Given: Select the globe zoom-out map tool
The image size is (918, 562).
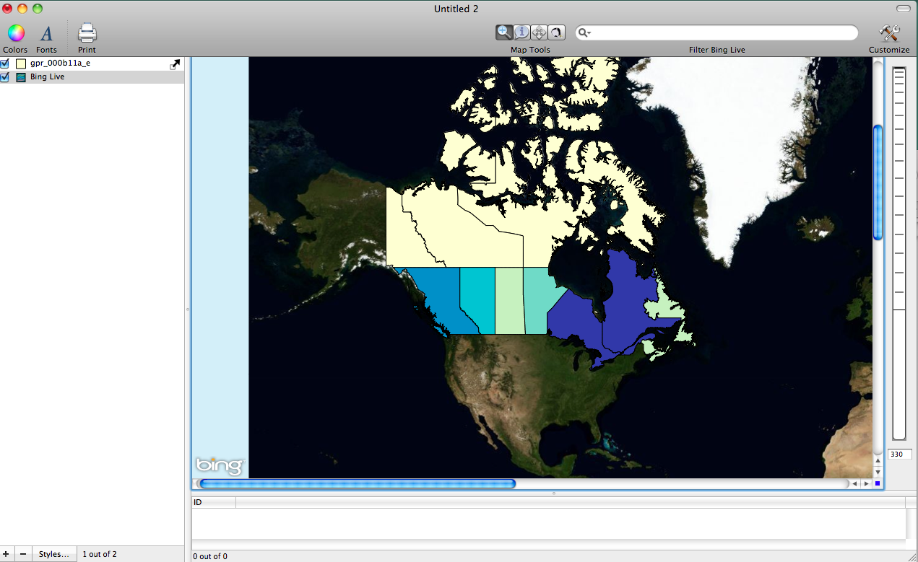Looking at the screenshot, I should (x=556, y=32).
